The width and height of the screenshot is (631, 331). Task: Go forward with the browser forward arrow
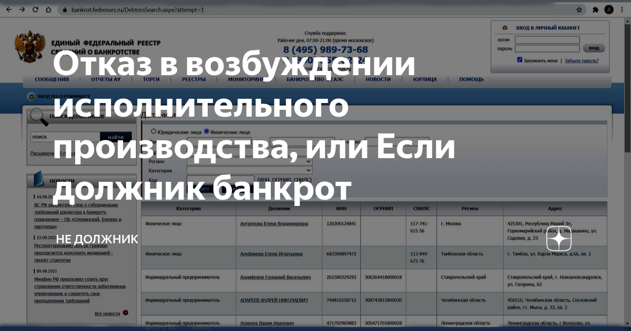point(22,9)
